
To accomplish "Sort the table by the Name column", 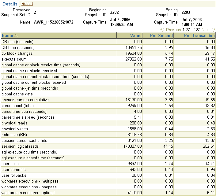I will [x=7, y=36].
